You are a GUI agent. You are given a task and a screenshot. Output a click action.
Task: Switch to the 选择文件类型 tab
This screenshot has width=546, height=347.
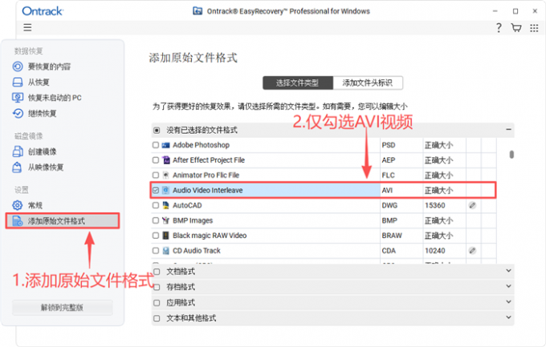298,83
